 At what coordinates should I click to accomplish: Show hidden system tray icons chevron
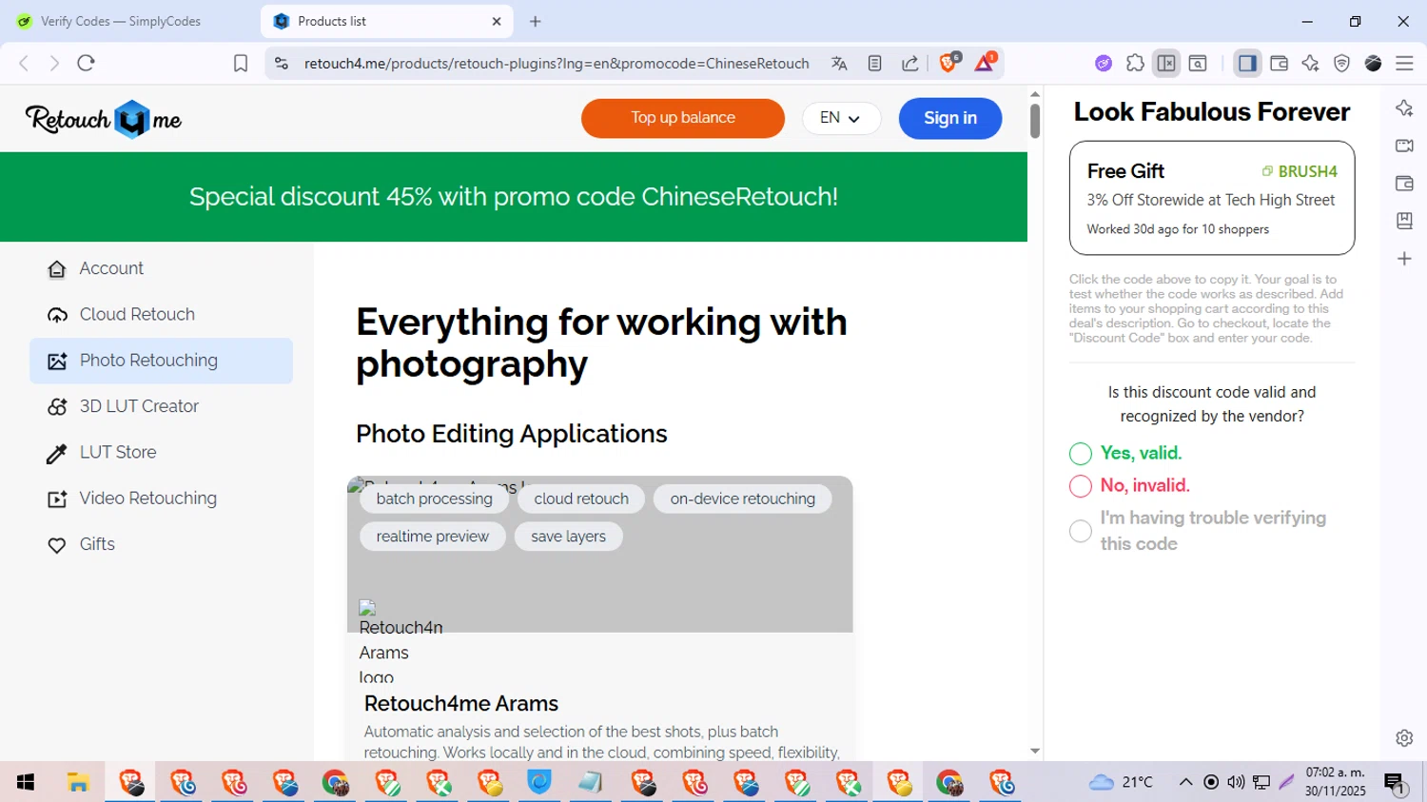[x=1185, y=782]
